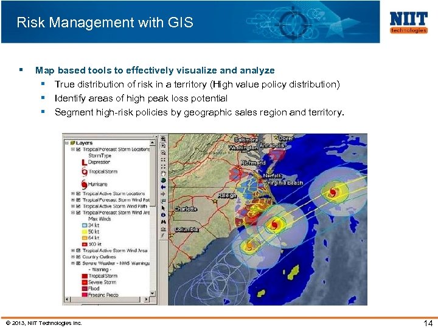Click the Max Winds legend heading
The image size is (438, 328).
[x=99, y=219]
